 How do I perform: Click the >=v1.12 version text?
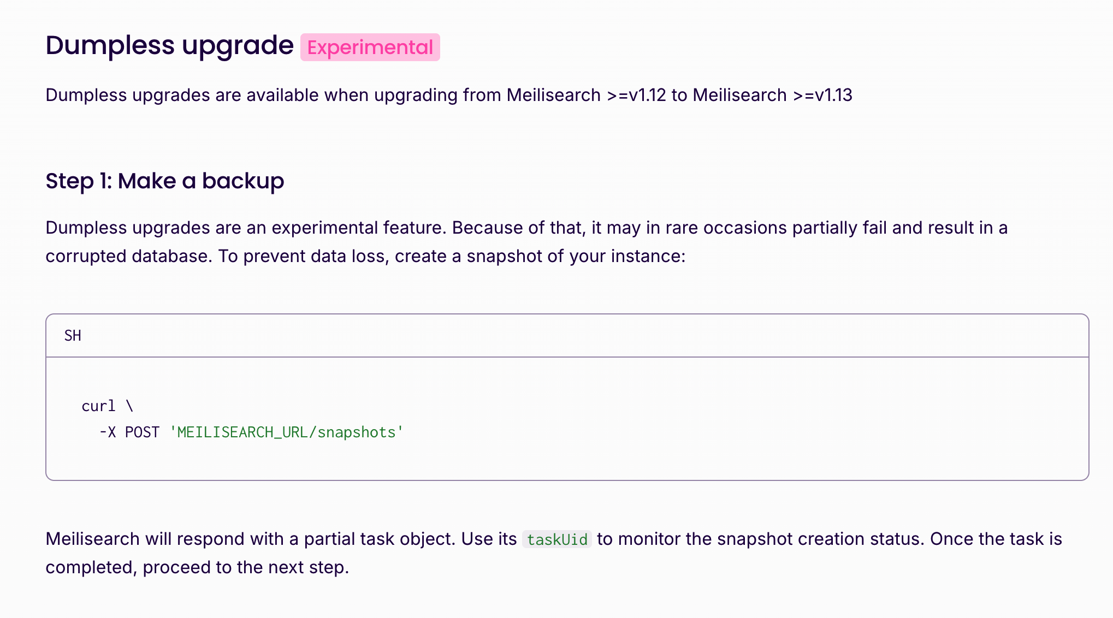(x=636, y=95)
